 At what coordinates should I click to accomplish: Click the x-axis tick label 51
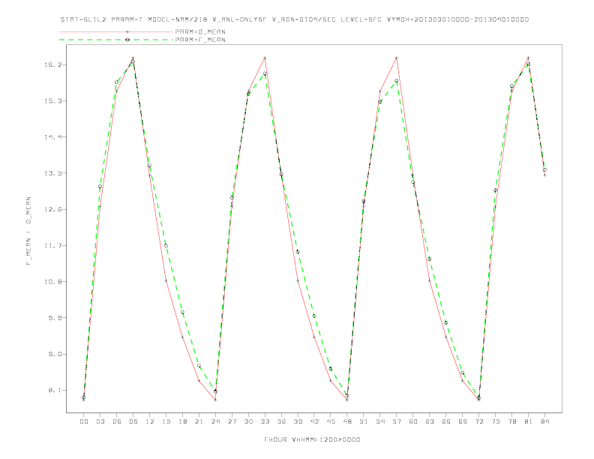click(364, 421)
